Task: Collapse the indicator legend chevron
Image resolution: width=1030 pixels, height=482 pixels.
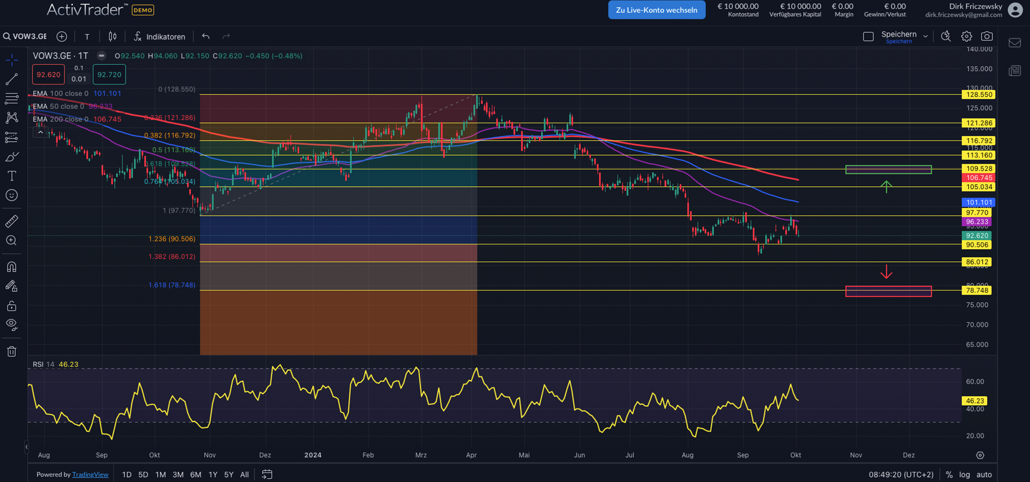Action: point(40,132)
